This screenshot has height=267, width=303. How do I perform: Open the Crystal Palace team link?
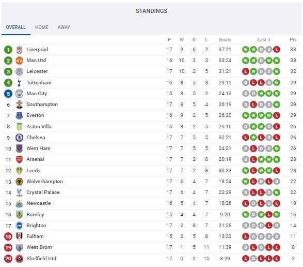click(43, 192)
